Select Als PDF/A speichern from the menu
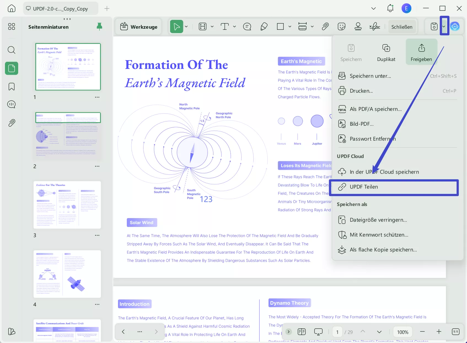The width and height of the screenshot is (467, 343). tap(375, 109)
